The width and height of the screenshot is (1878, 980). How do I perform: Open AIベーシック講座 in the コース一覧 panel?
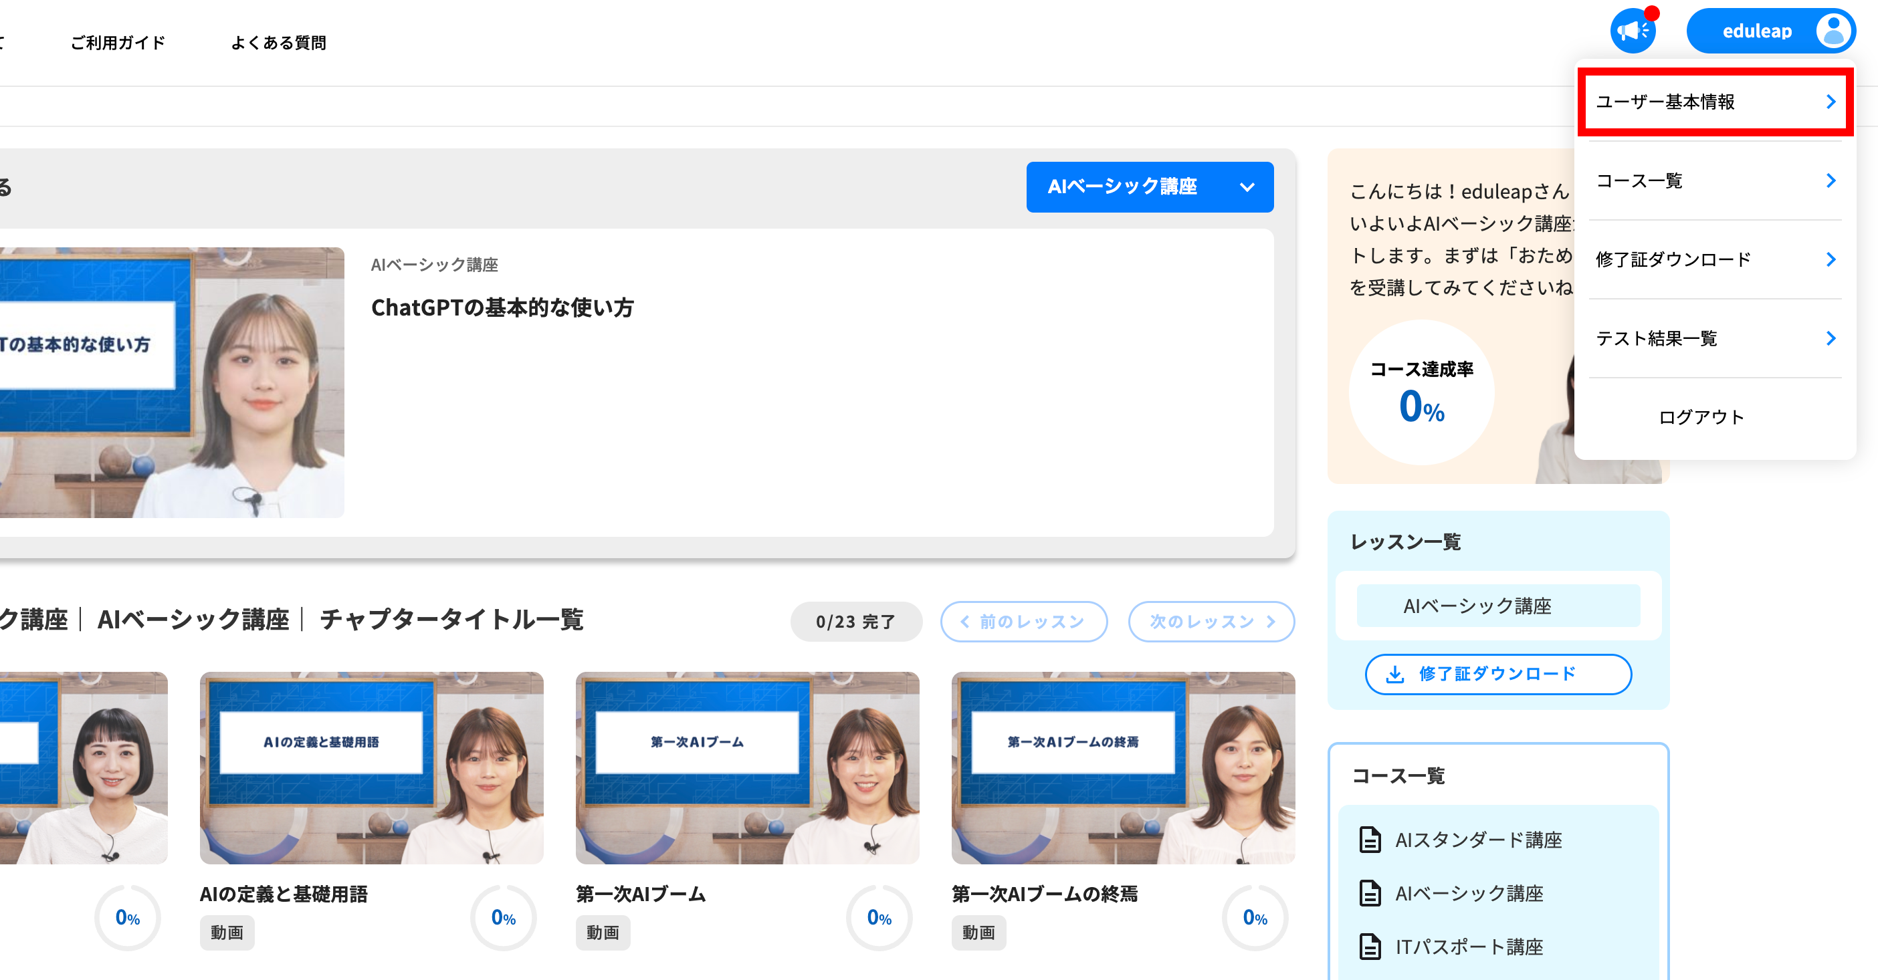pyautogui.click(x=1469, y=892)
